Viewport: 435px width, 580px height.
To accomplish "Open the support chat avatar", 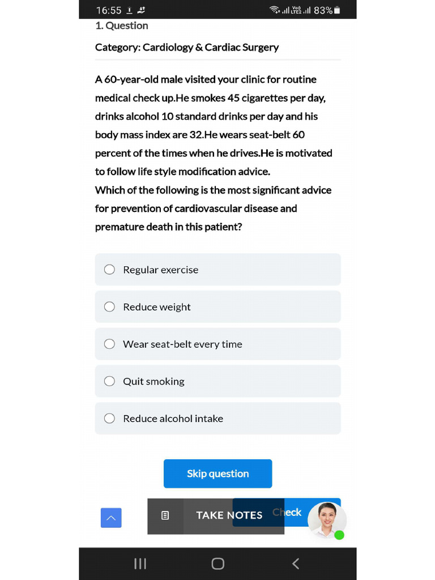I will click(327, 520).
